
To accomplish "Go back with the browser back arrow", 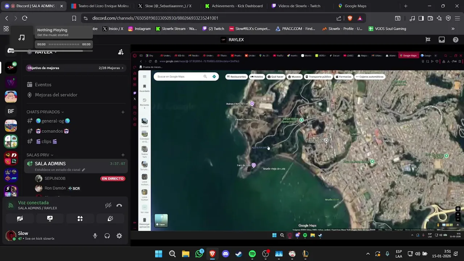I will point(7,18).
